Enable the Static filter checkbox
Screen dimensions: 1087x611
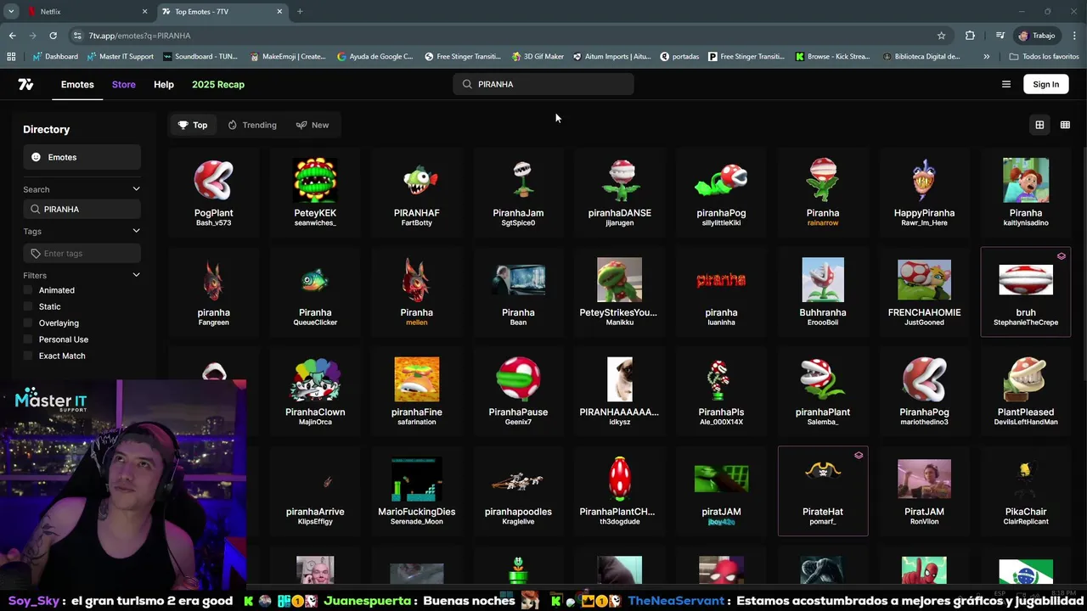click(x=28, y=306)
